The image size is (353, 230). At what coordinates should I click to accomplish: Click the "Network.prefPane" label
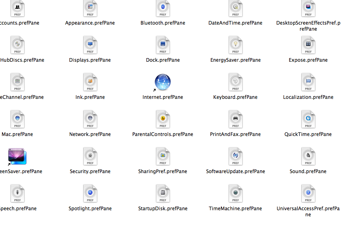click(x=90, y=134)
